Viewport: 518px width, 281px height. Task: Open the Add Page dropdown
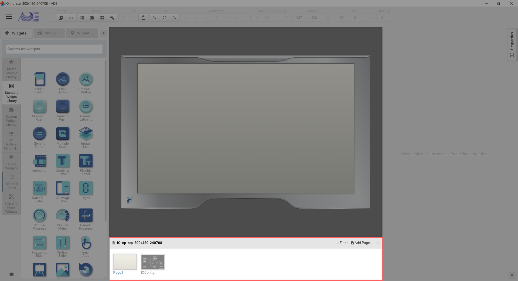(x=362, y=243)
